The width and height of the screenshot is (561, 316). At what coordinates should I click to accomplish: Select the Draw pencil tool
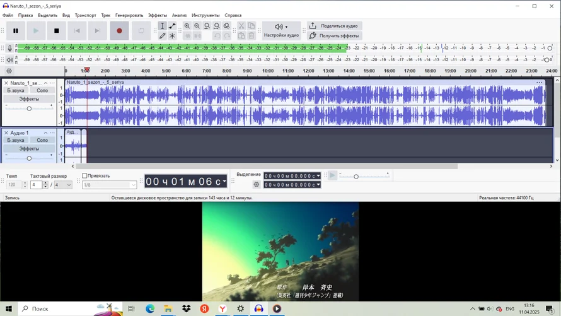162,36
